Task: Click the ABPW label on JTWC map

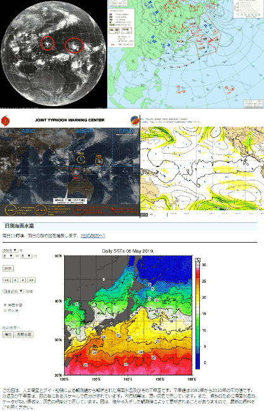Action: pos(84,131)
